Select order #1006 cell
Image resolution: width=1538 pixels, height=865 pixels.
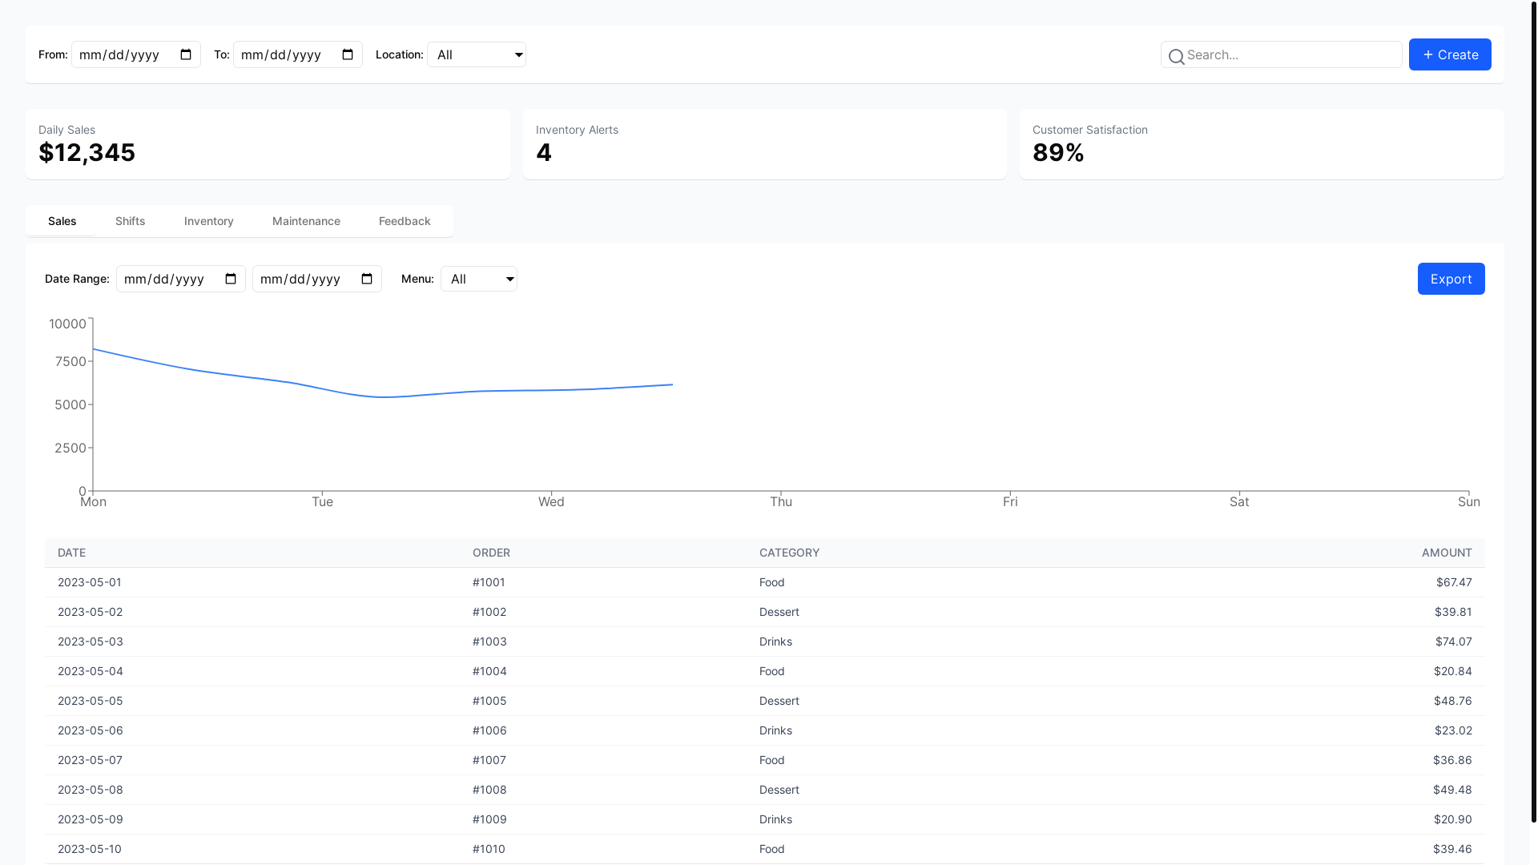click(x=489, y=730)
